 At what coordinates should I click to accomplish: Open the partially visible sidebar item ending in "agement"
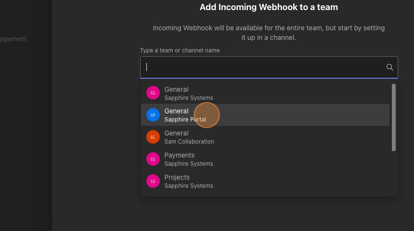click(x=13, y=39)
